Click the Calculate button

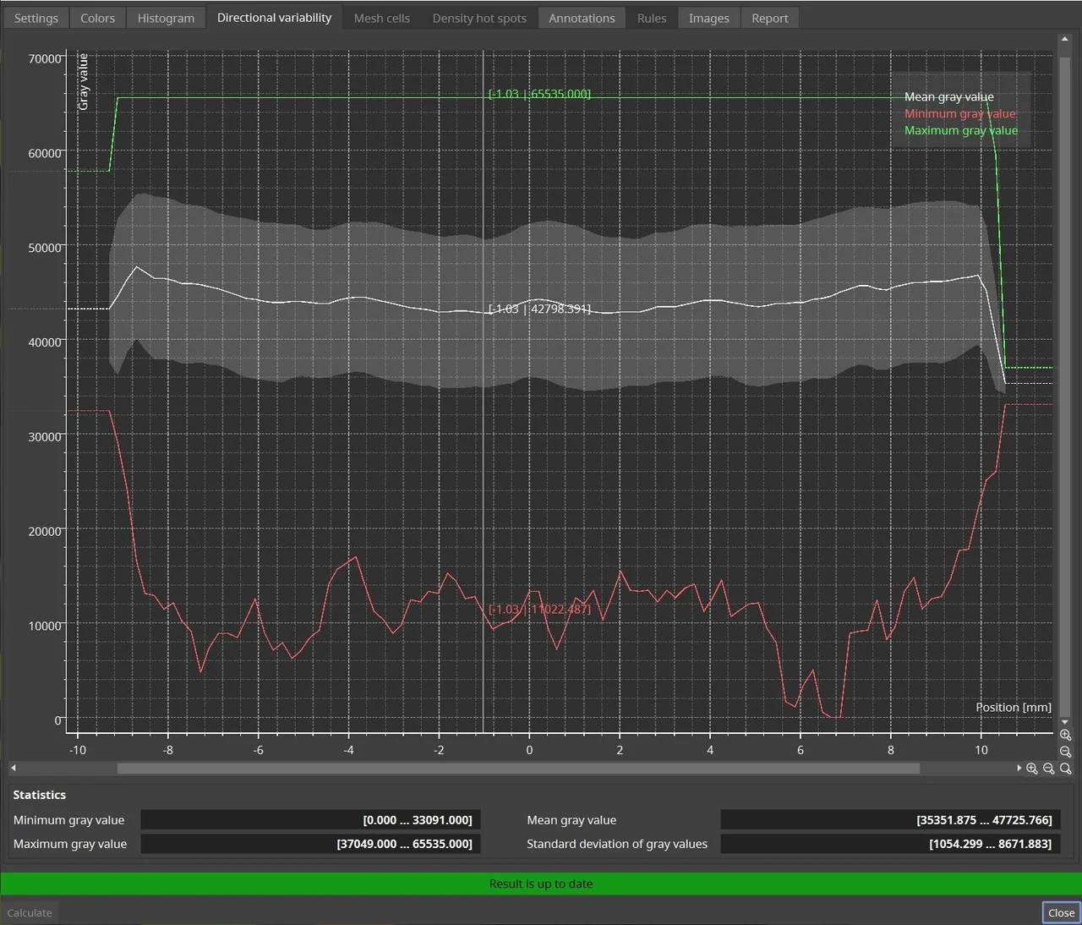click(30, 912)
